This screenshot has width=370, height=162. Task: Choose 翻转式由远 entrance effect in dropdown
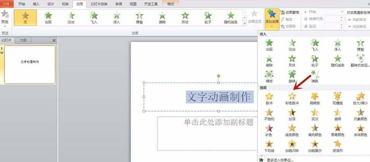[x=360, y=61]
